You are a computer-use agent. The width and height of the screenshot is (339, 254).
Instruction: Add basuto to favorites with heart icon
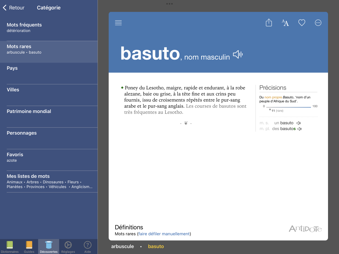click(x=302, y=23)
